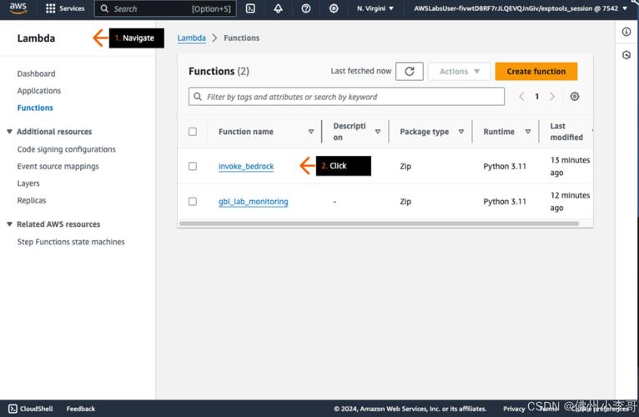Open Replicas in sidebar
Viewport: 639px width, 417px height.
[32, 200]
